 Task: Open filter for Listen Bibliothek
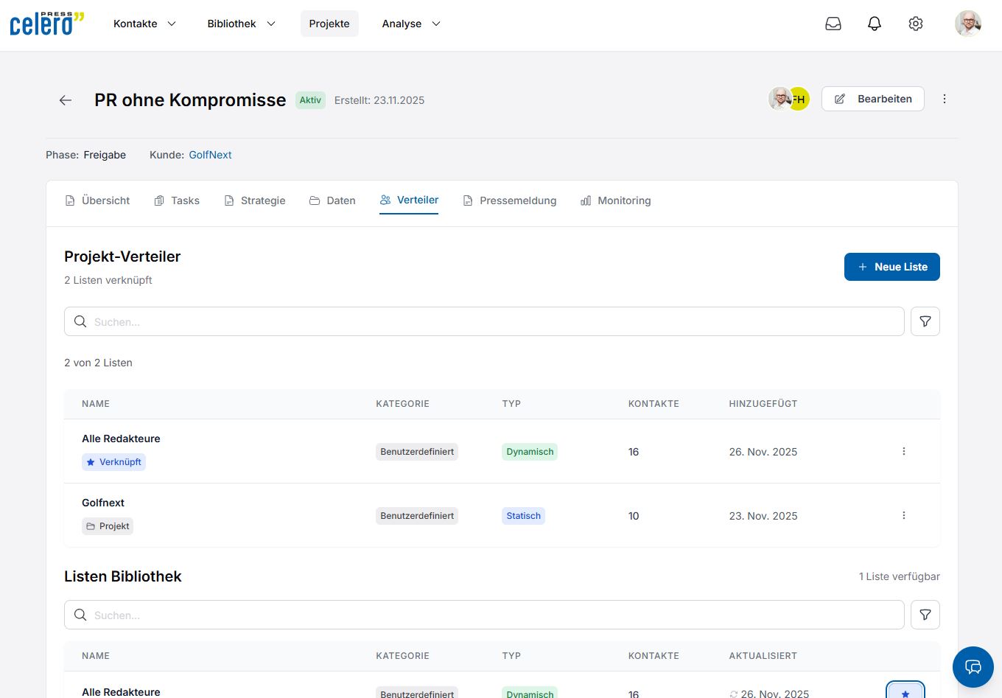925,615
